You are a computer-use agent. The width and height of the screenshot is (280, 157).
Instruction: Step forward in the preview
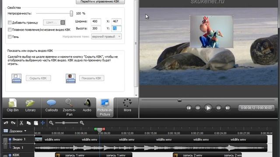click(218, 108)
